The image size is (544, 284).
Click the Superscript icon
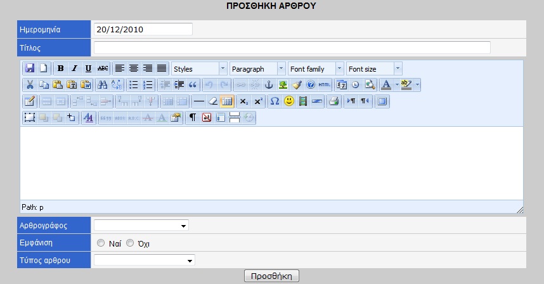coord(258,101)
